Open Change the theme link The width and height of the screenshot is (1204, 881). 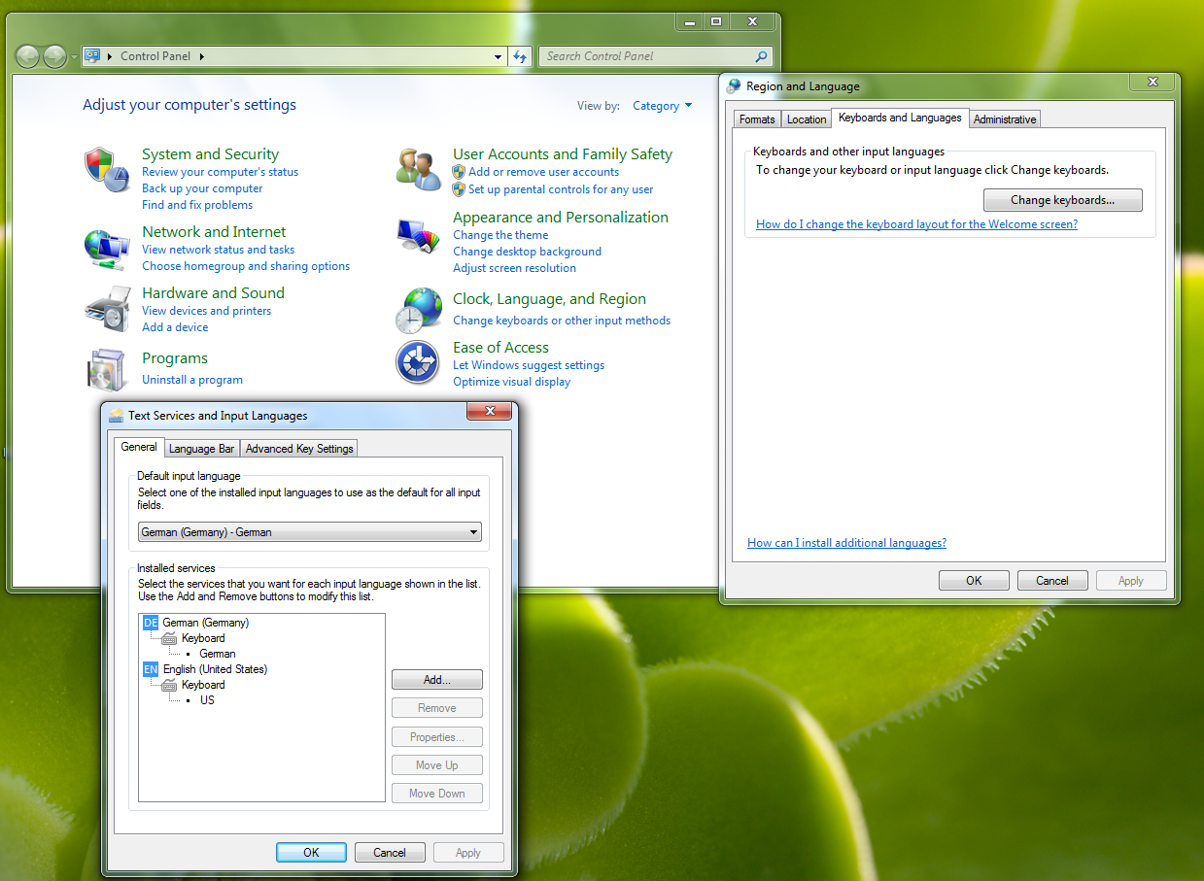[500, 235]
